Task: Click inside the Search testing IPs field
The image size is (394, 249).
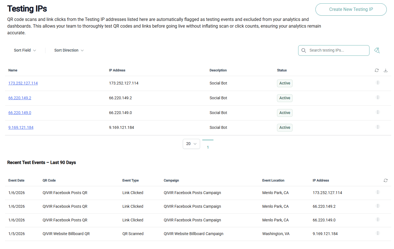Action: pos(334,50)
